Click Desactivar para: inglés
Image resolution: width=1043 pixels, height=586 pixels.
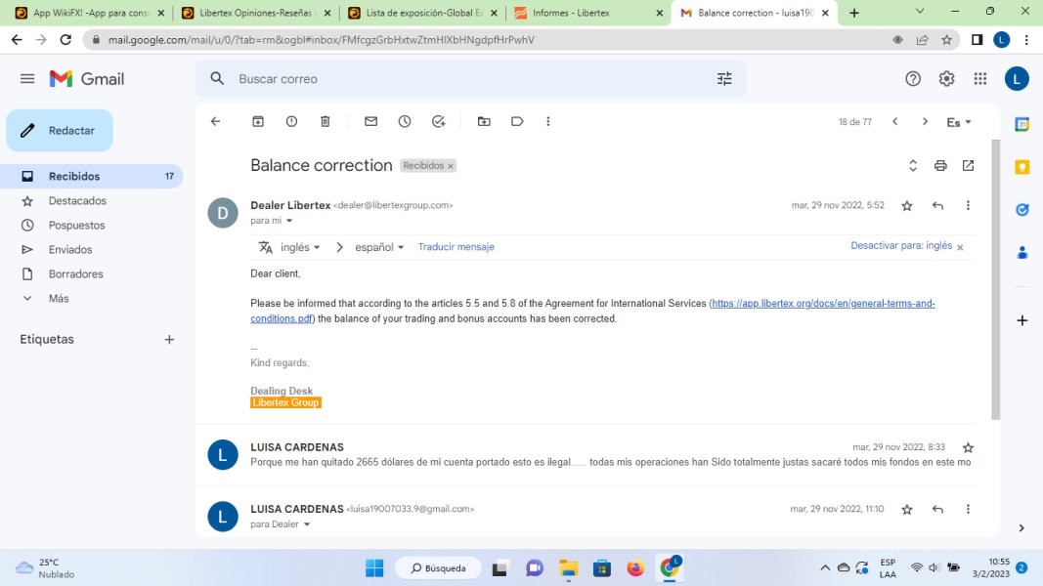(901, 246)
